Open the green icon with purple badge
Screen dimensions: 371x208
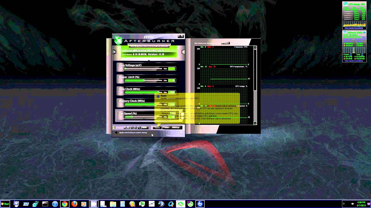tap(190, 204)
